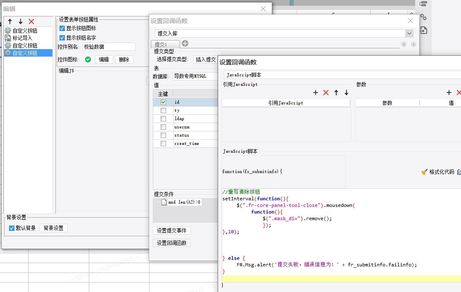Check primary key for ty row
461x292 pixels.
click(x=164, y=111)
